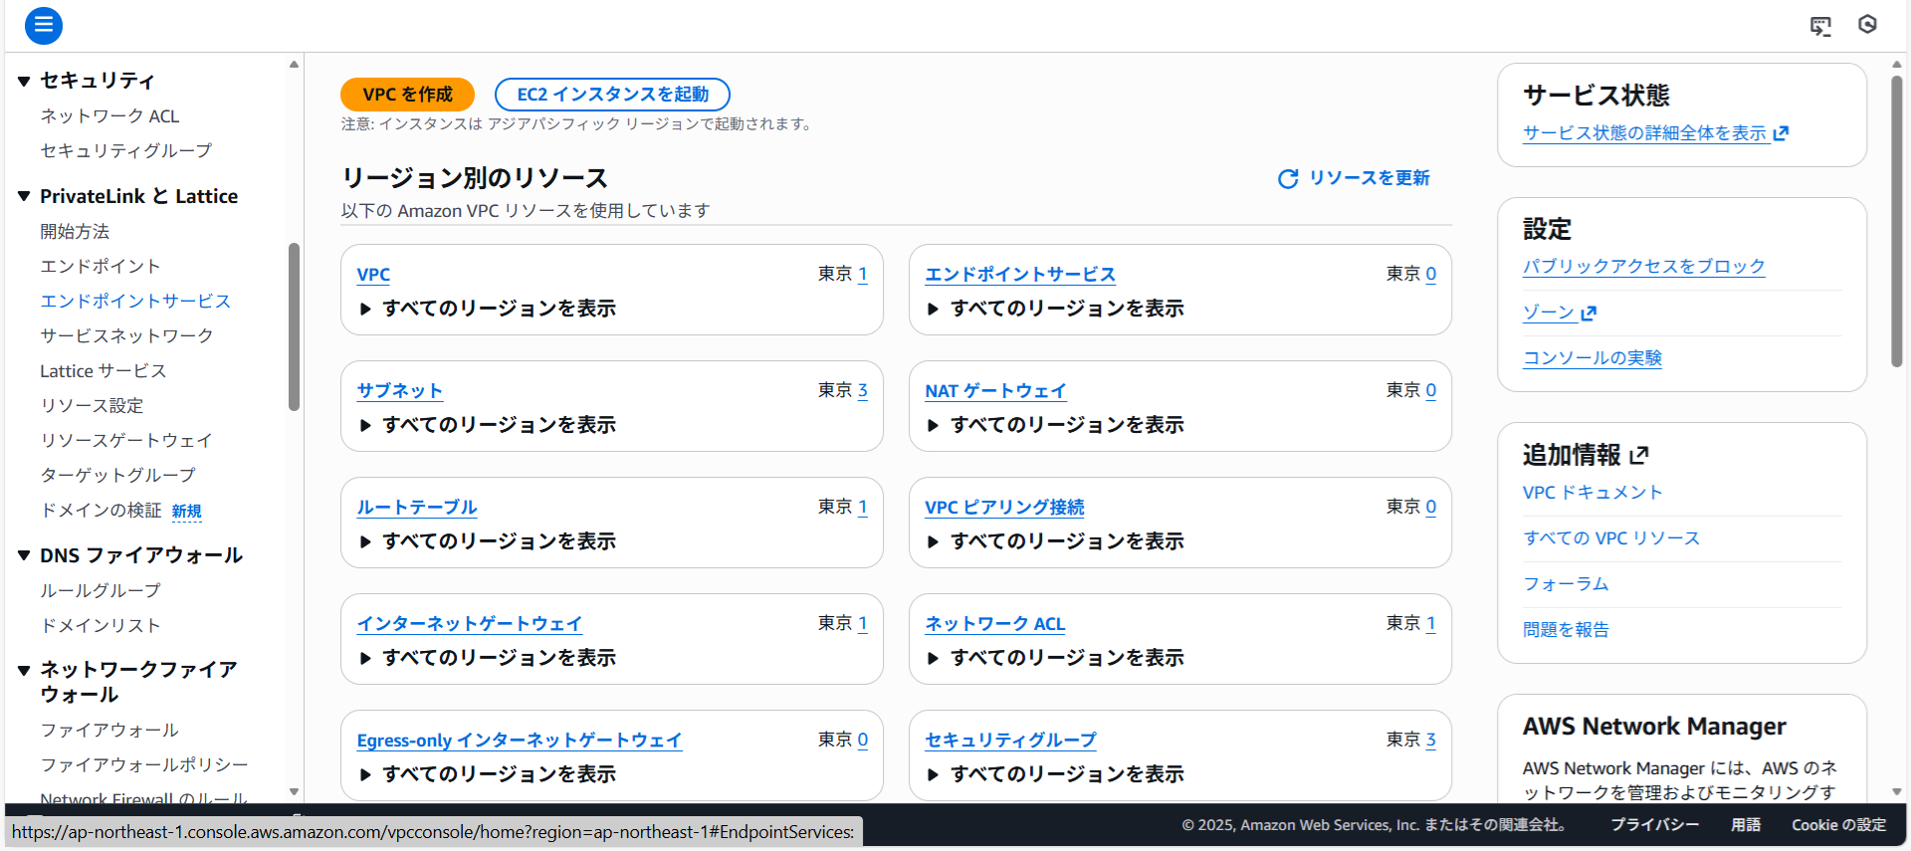Open the サブネット resource link
The height and width of the screenshot is (851, 1911).
point(399,391)
